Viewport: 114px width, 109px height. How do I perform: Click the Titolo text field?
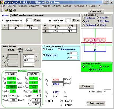pyautogui.click(x=45, y=15)
